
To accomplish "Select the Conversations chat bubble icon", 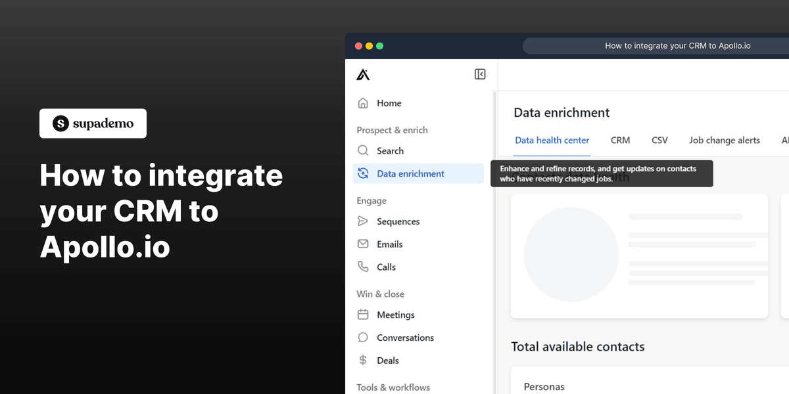I will [363, 337].
